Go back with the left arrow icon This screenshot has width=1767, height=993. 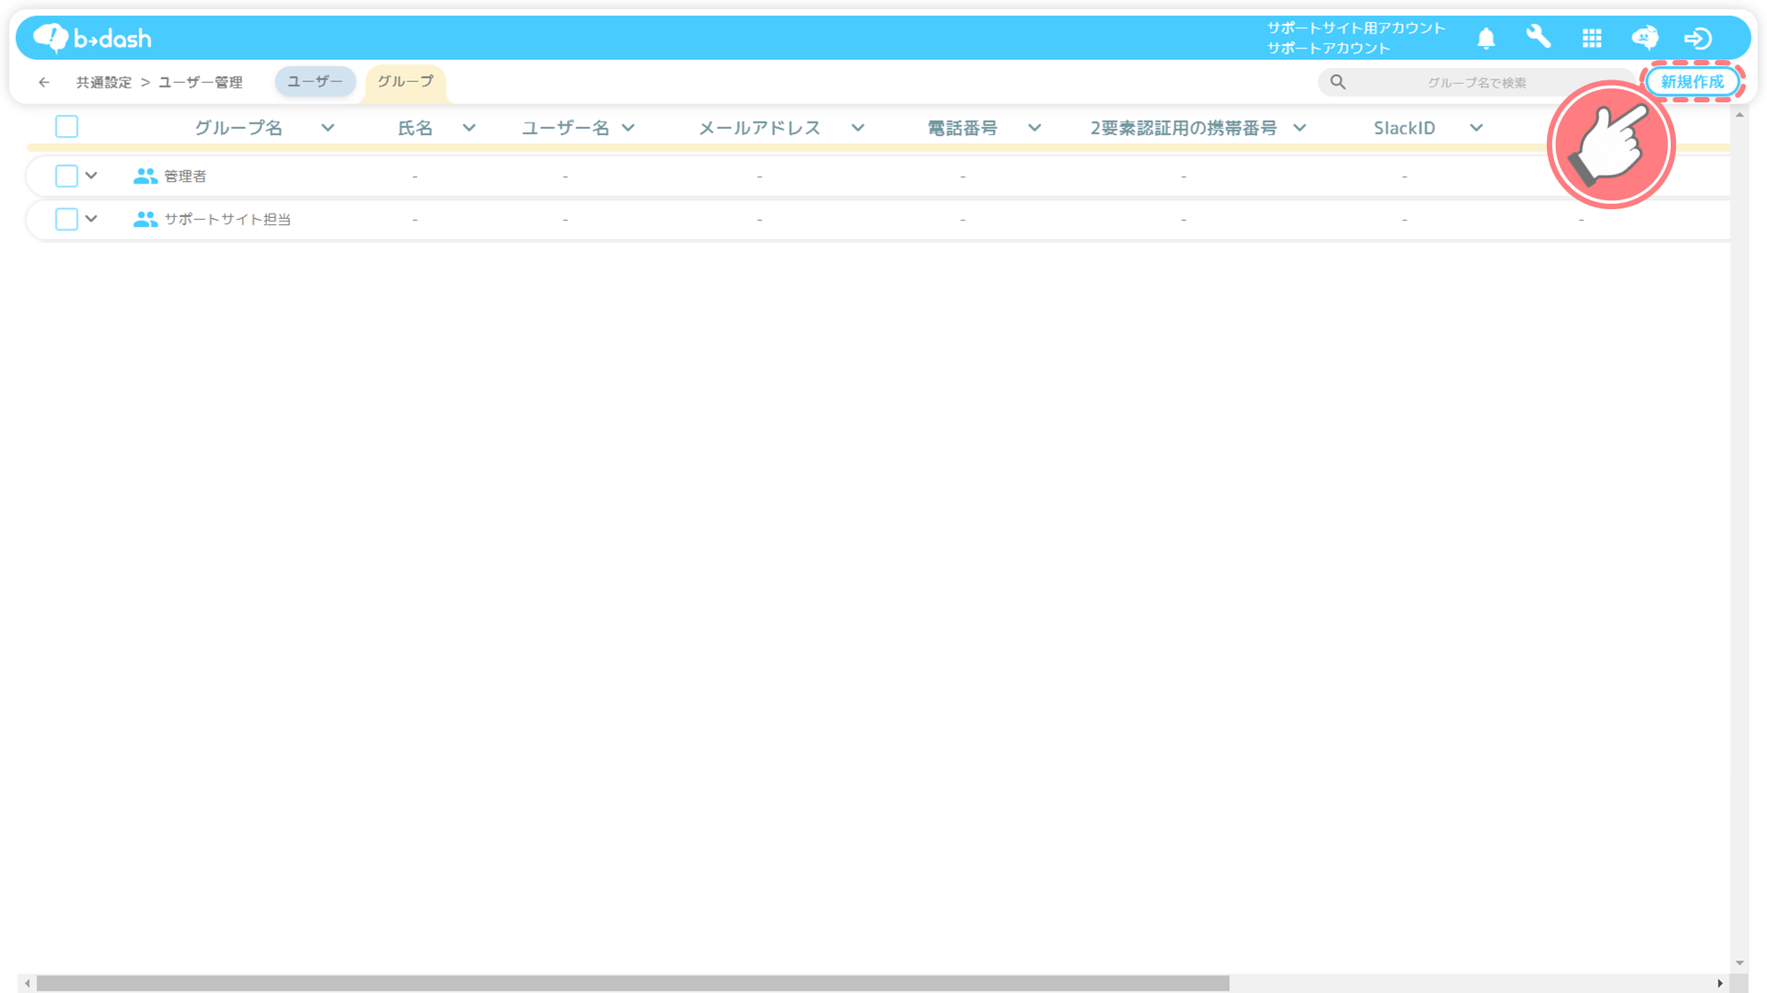point(44,82)
